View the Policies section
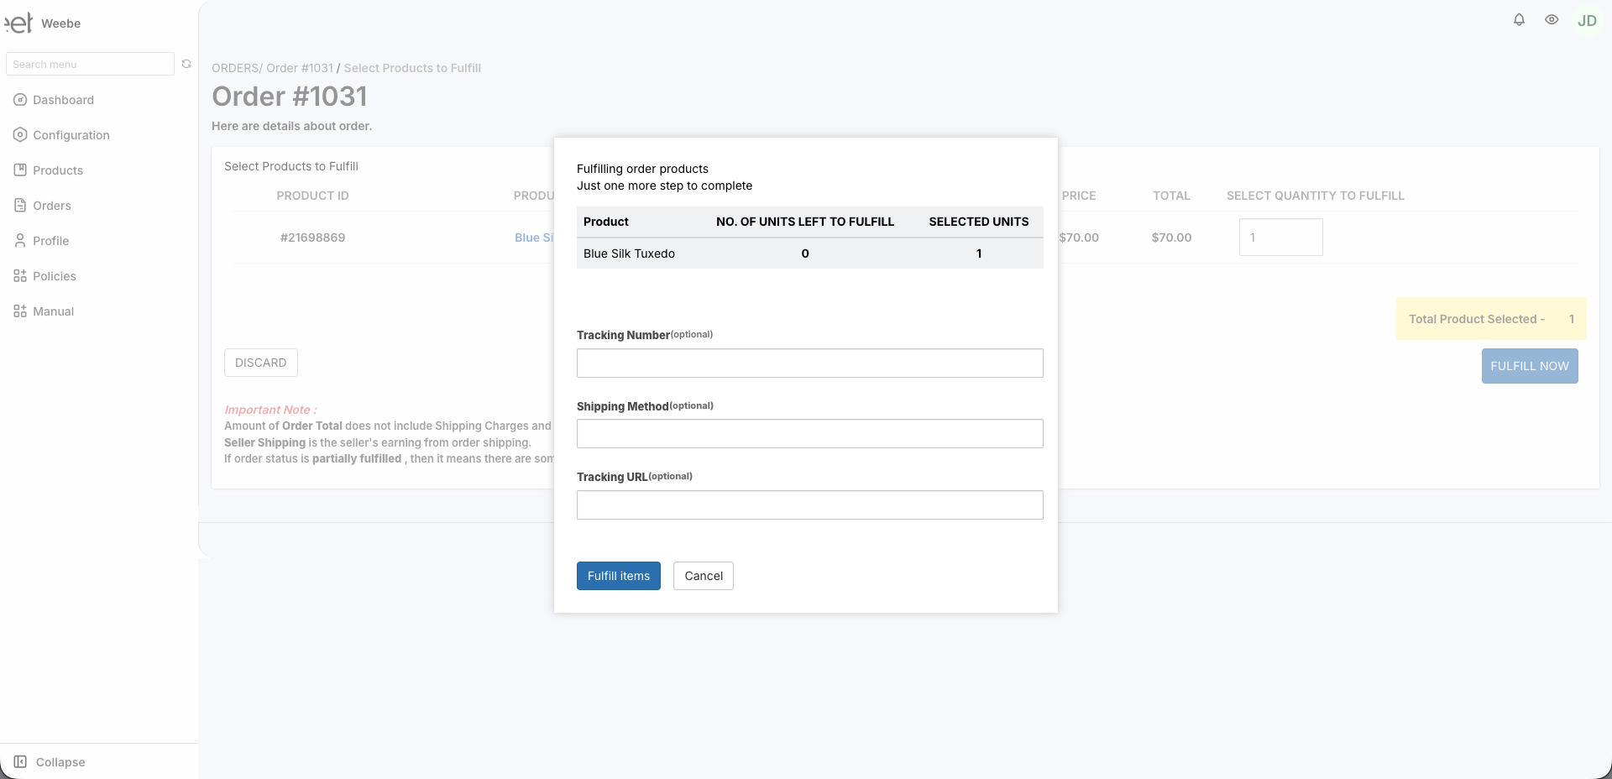 click(x=54, y=276)
